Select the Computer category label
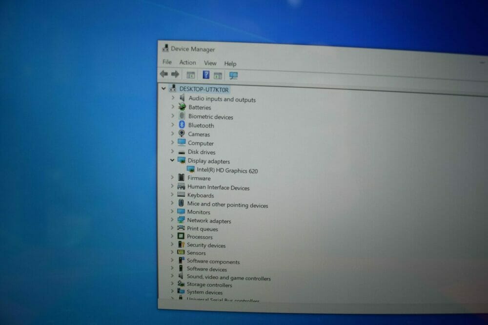Viewport: 488px width, 325px height. click(201, 143)
